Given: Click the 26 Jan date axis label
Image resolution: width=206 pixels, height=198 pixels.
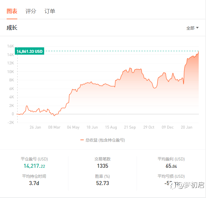Looking at the screenshot, I should tap(35, 127).
